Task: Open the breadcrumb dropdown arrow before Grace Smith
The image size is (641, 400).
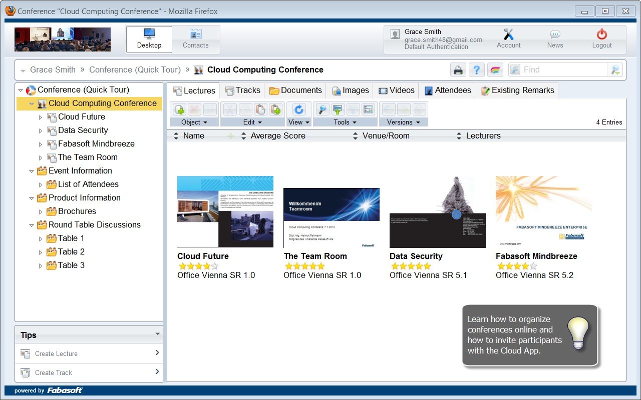Action: pyautogui.click(x=23, y=70)
